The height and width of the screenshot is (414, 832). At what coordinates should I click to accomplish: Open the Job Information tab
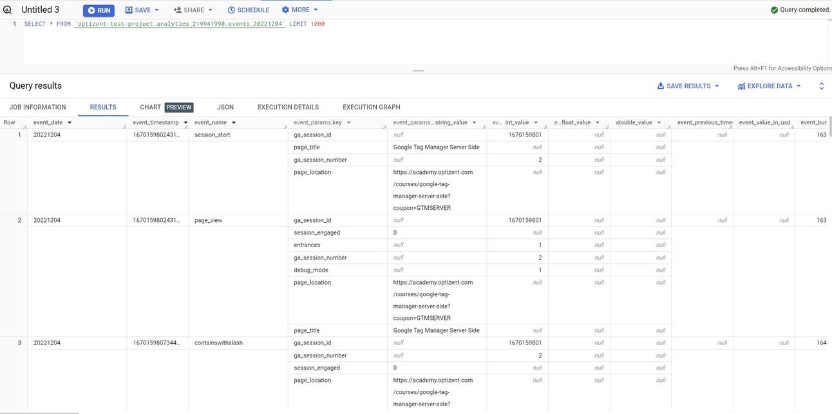[x=39, y=106]
